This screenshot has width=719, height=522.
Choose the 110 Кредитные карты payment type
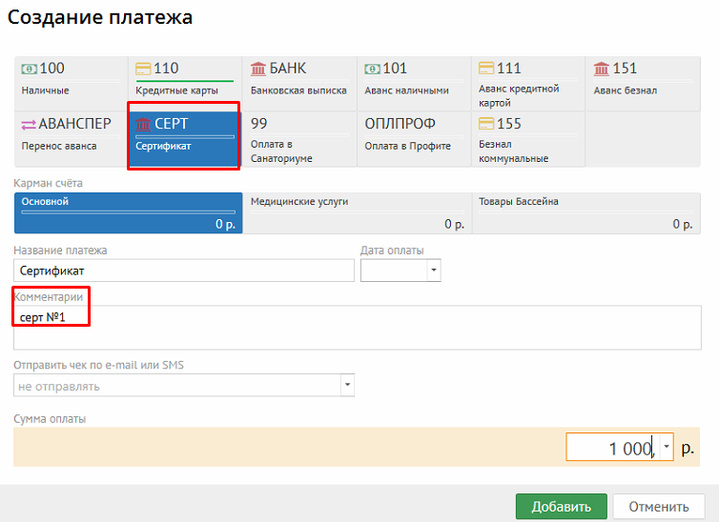tap(184, 79)
